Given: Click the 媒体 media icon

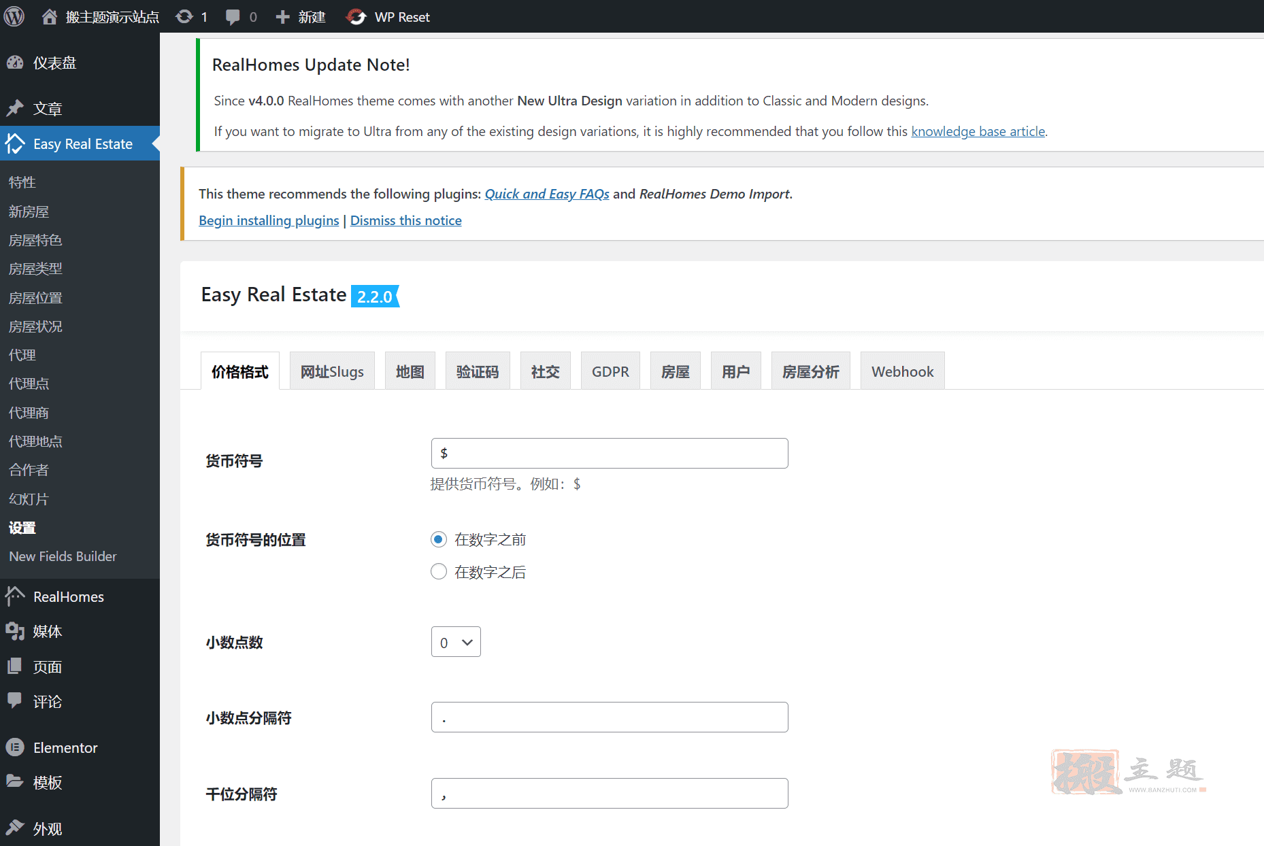Looking at the screenshot, I should coord(15,631).
